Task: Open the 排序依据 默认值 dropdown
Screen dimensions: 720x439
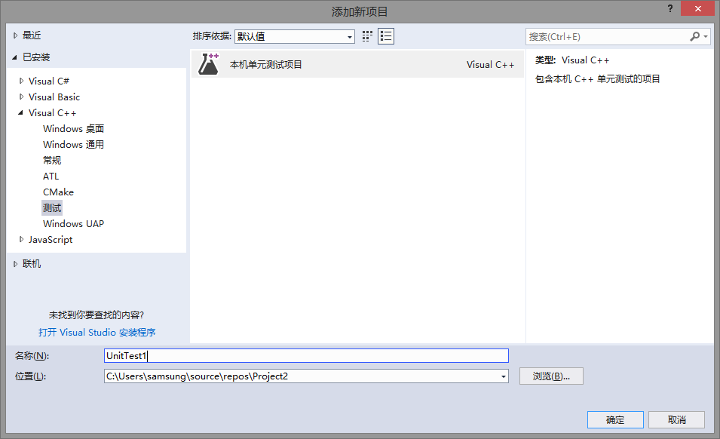Action: pyautogui.click(x=294, y=36)
